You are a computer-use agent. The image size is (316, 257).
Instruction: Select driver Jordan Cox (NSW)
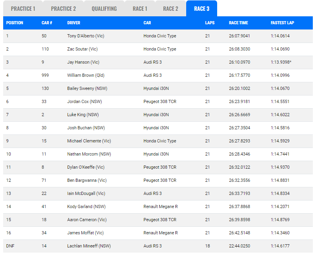tap(85, 101)
